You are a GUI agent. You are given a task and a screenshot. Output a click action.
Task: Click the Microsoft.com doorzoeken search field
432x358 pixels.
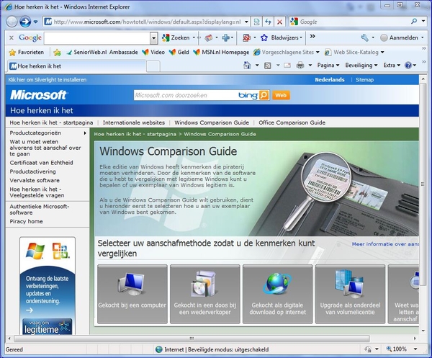point(185,95)
